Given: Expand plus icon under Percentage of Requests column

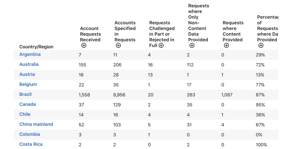Looking at the screenshot, I should [261, 46].
